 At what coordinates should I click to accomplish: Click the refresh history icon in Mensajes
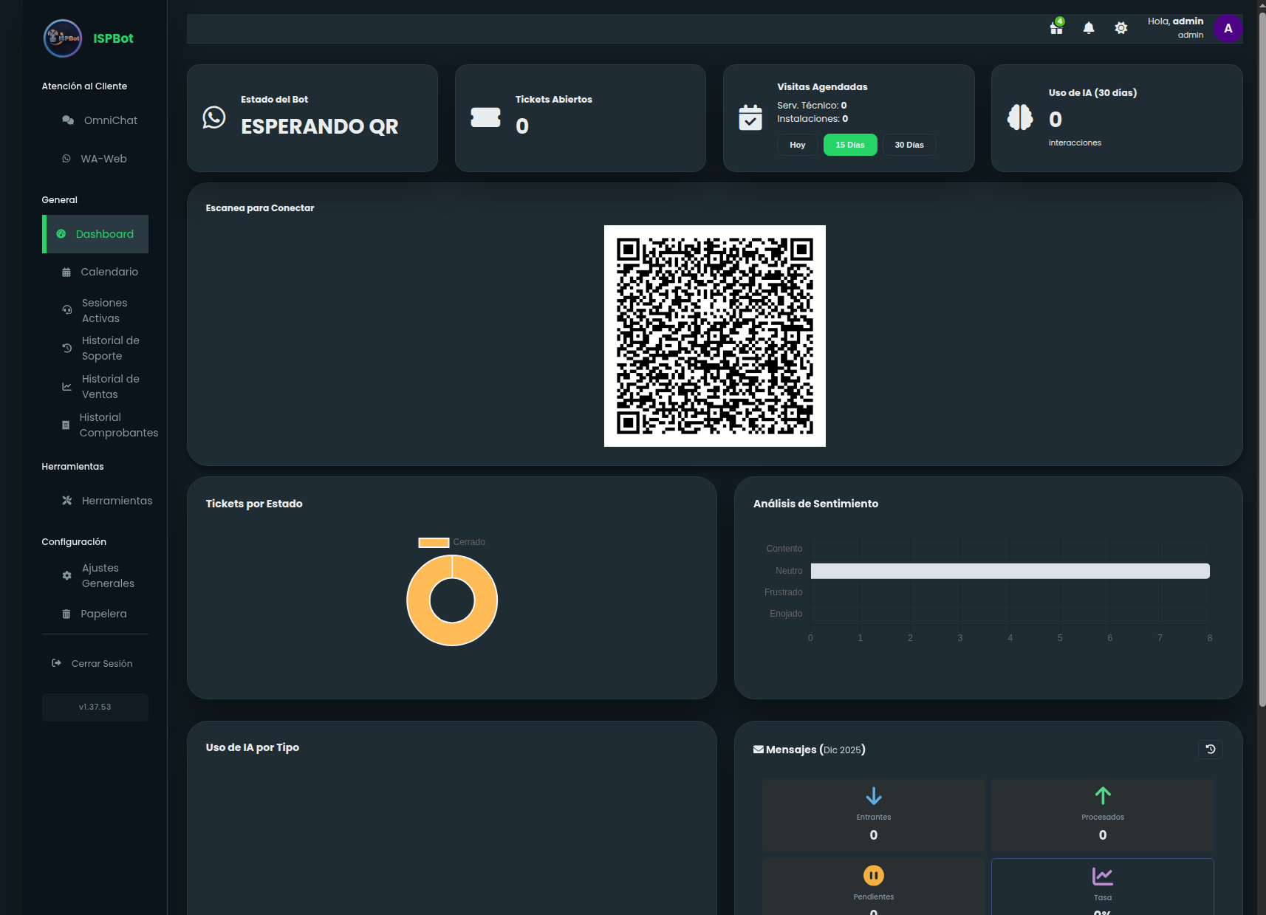click(x=1210, y=749)
